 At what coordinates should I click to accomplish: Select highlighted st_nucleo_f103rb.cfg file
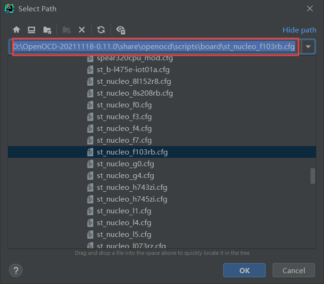tap(132, 152)
